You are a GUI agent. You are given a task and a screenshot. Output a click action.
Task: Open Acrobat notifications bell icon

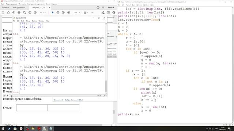click(x=103, y=7)
